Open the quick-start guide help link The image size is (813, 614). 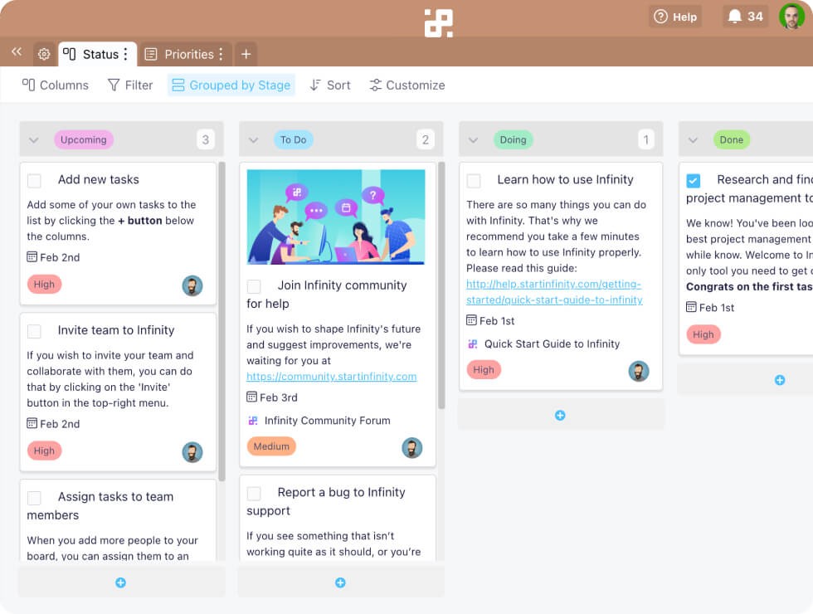(x=554, y=292)
